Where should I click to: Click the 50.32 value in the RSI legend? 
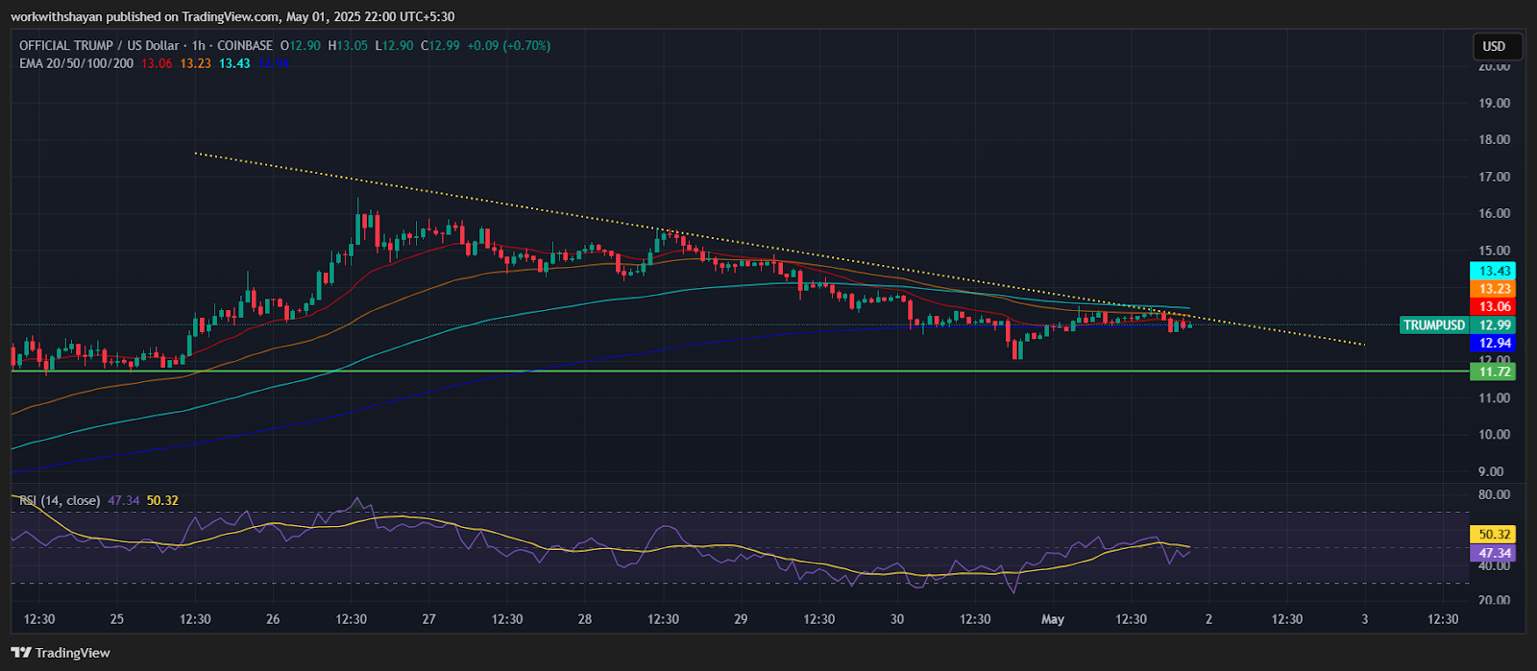[162, 500]
